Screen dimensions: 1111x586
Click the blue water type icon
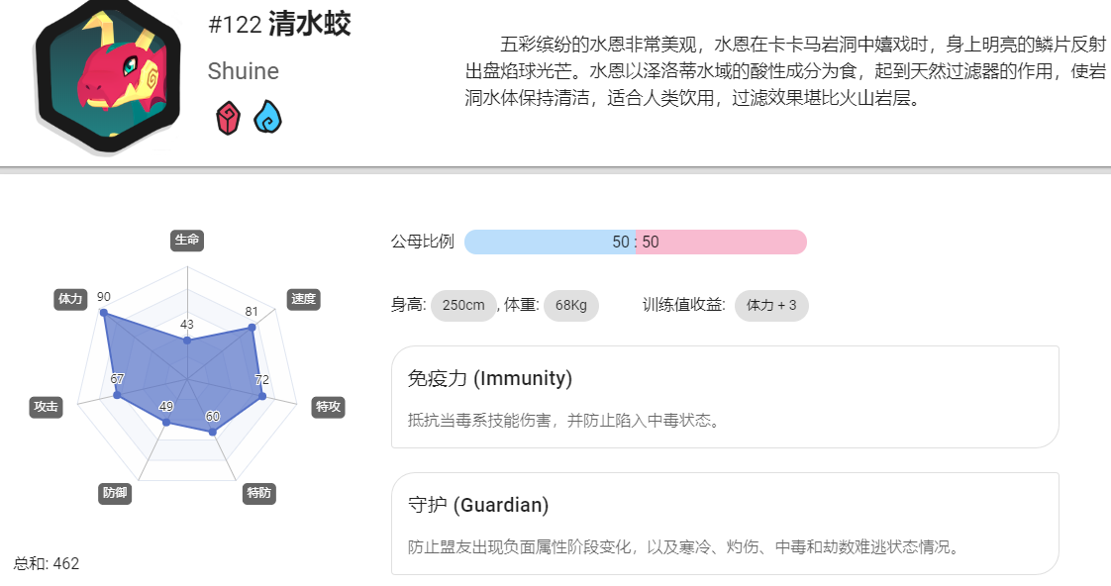(x=267, y=117)
